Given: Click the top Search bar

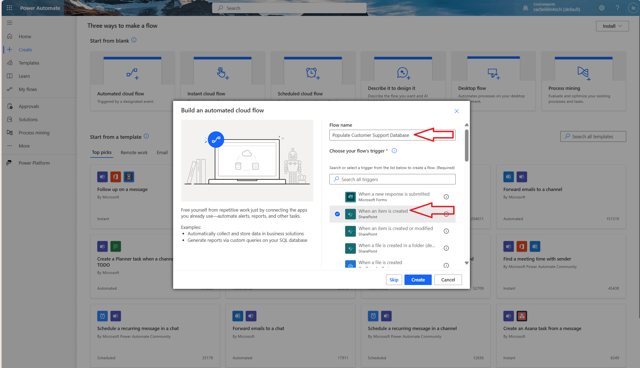Looking at the screenshot, I should (289, 8).
